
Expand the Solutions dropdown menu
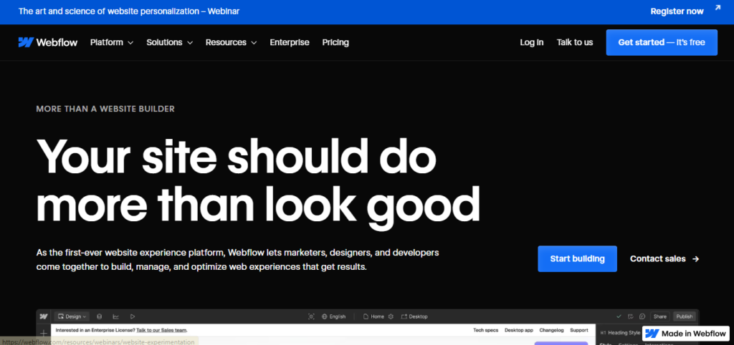(169, 42)
